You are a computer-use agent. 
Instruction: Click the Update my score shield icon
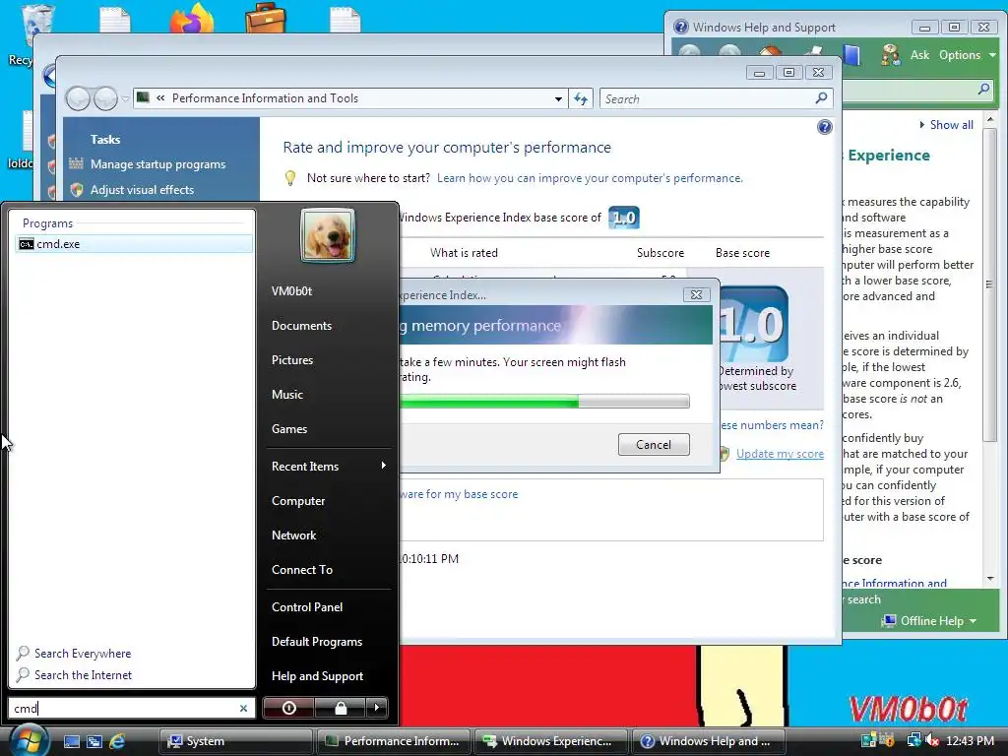724,454
